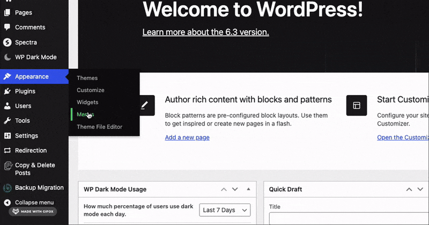The width and height of the screenshot is (429, 225).
Task: Click the Comments speech bubble icon
Action: [x=8, y=27]
